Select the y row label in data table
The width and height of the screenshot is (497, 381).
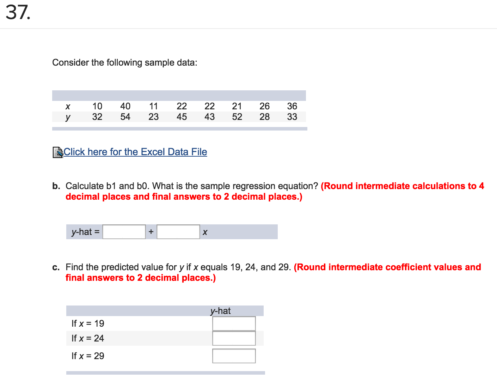(x=68, y=117)
